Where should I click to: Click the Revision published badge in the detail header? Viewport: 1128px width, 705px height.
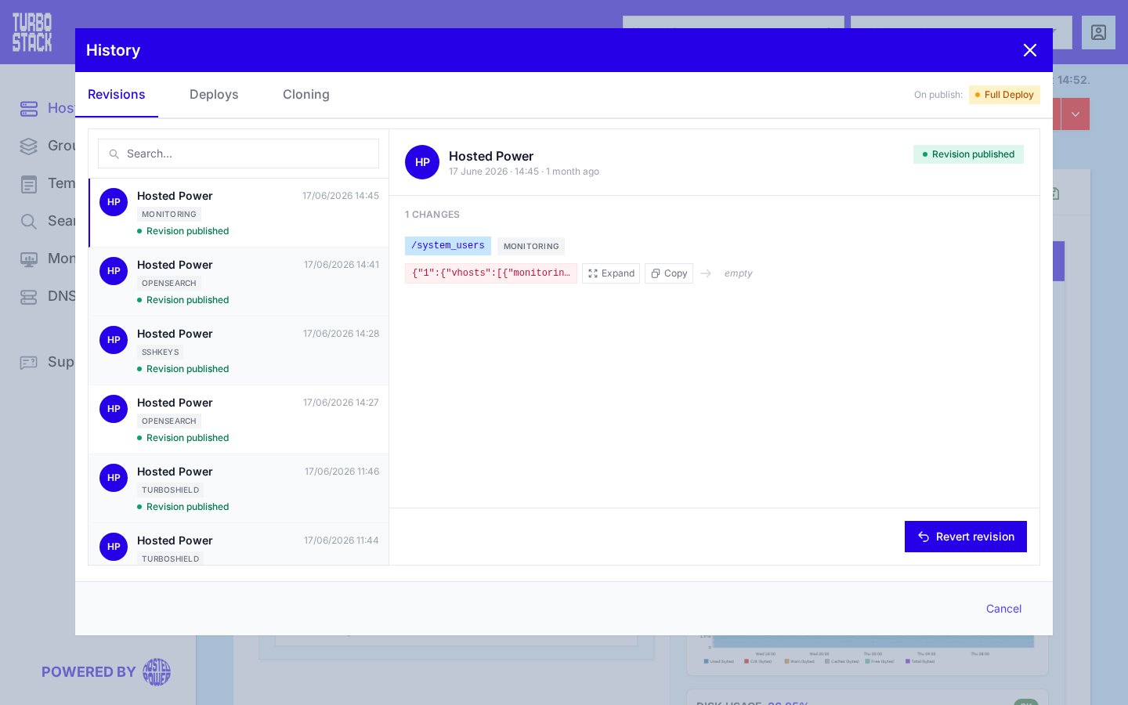[x=968, y=154]
